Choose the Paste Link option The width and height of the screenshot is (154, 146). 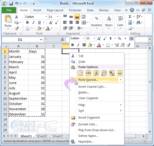pyautogui.click(x=120, y=73)
